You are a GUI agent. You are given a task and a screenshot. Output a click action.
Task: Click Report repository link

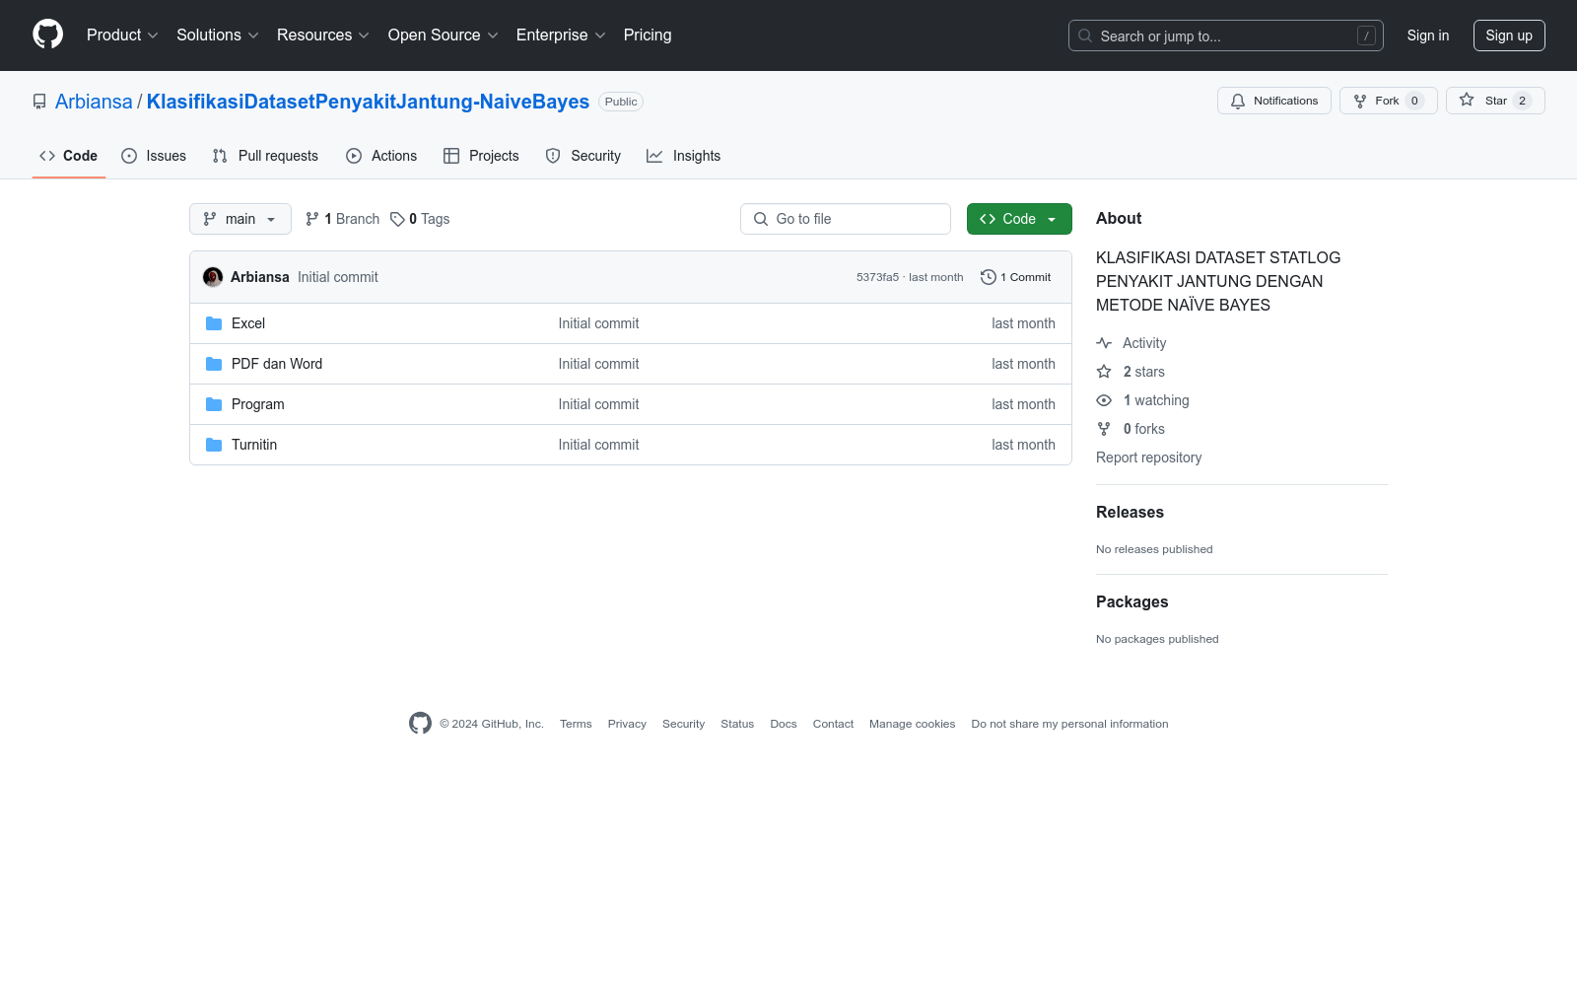[x=1148, y=458]
